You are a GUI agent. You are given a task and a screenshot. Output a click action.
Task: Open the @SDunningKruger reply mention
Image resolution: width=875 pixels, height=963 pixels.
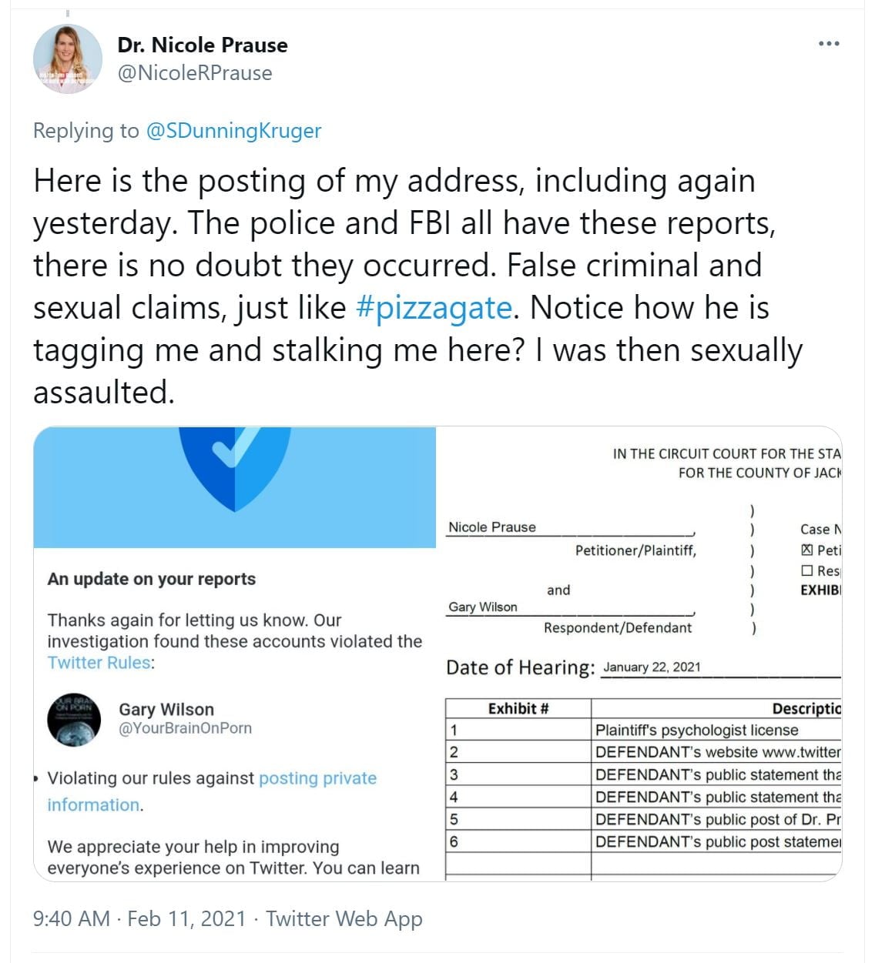point(233,131)
